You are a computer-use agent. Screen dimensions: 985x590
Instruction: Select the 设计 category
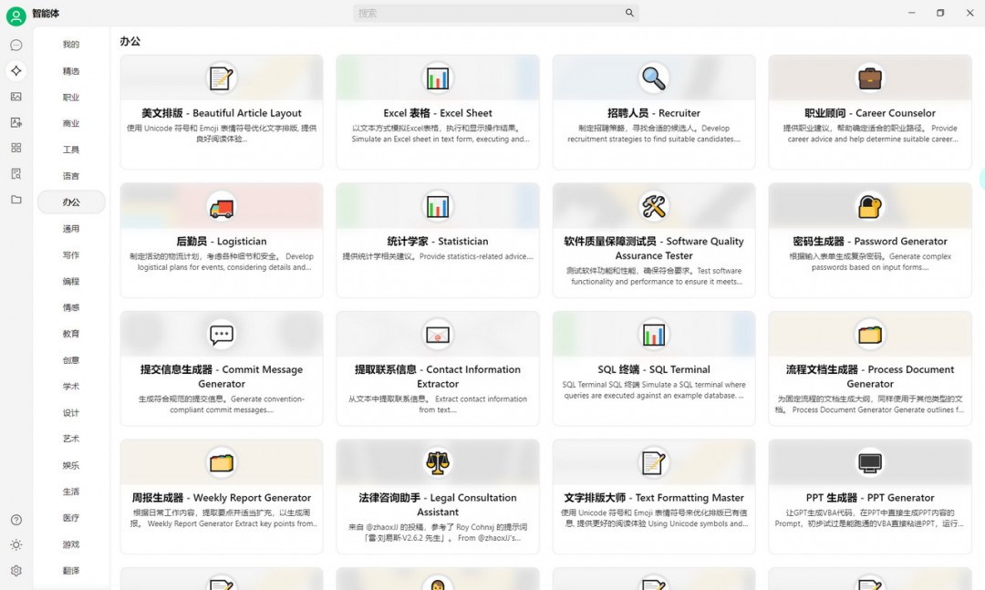click(x=71, y=413)
